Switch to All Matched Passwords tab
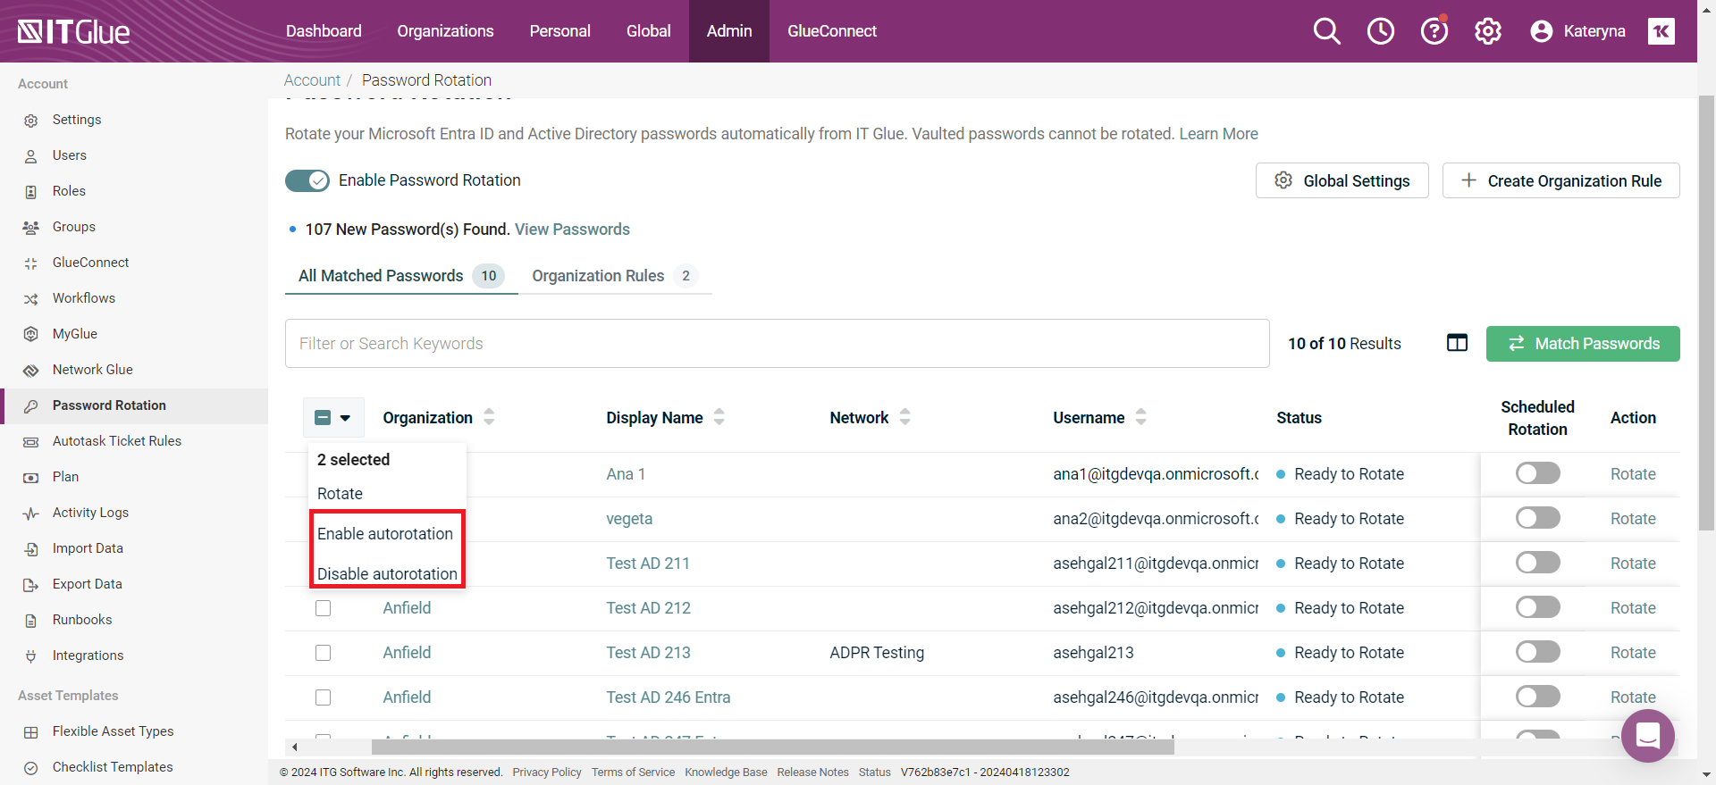This screenshot has width=1716, height=785. coord(401,276)
